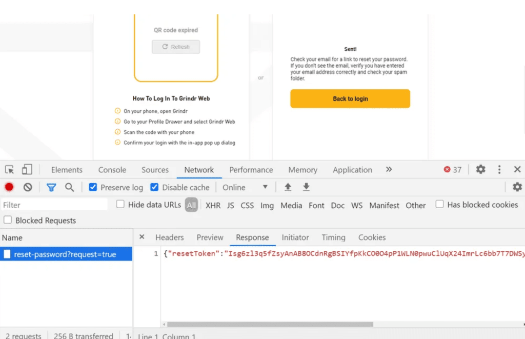This screenshot has width=525, height=339.
Task: Open DevTools settings gear
Action: tap(481, 169)
